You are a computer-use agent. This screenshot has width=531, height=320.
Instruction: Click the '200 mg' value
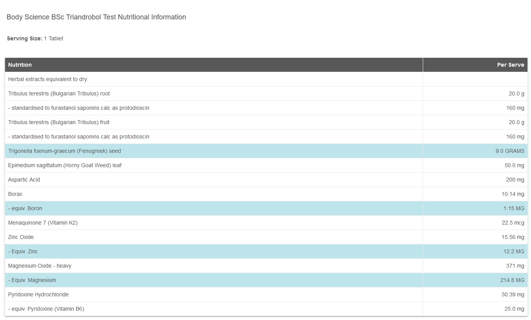[x=515, y=180]
